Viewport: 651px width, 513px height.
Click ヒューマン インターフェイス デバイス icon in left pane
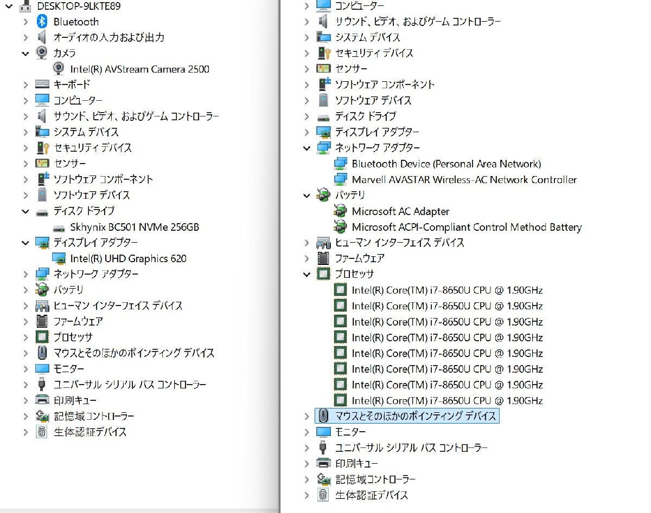tap(42, 305)
